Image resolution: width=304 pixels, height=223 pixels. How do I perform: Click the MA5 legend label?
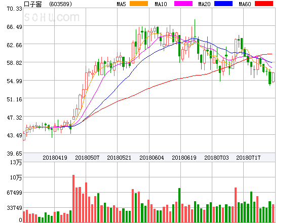click(121, 4)
